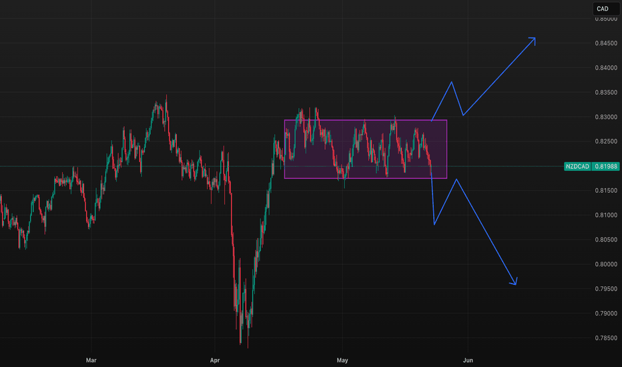Click the 0.81000 price axis label
Screen dimensions: 622x367
pos(606,215)
